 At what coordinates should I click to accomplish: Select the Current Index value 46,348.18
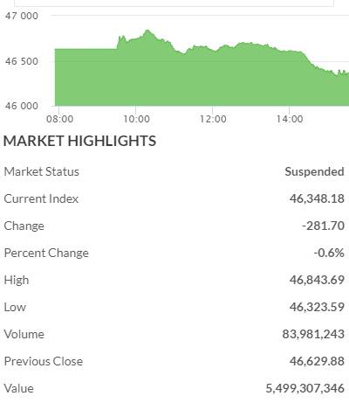(x=317, y=198)
